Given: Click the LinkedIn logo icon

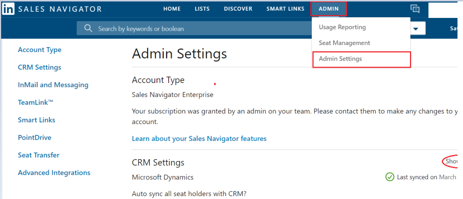Looking at the screenshot, I should point(8,9).
